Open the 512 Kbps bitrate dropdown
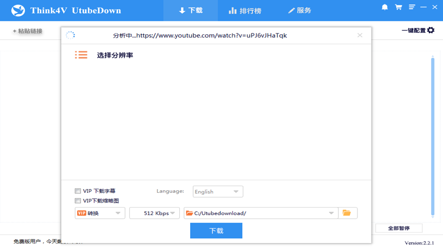Image resolution: width=443 pixels, height=249 pixels. point(154,213)
